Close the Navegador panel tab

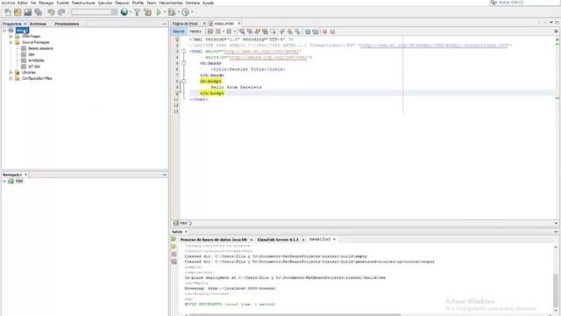pyautogui.click(x=25, y=175)
